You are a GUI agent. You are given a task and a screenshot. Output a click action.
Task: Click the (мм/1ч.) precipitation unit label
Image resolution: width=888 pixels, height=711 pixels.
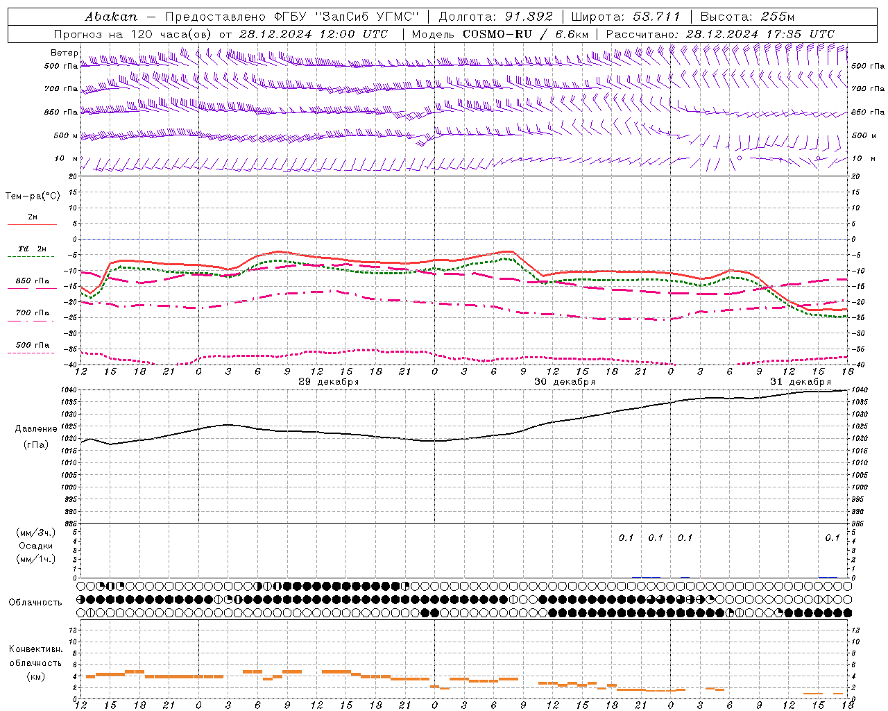pos(35,559)
